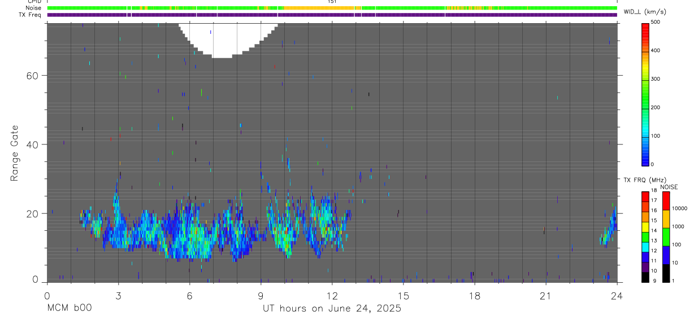Click the '200' tick on width color bar
This screenshot has width=694, height=320.
[656, 107]
